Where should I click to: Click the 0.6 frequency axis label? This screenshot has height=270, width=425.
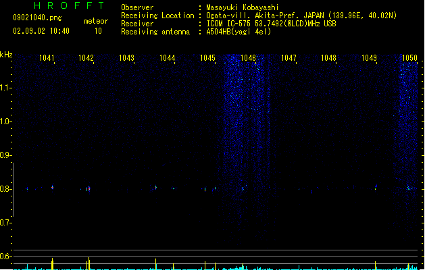(x=5, y=256)
